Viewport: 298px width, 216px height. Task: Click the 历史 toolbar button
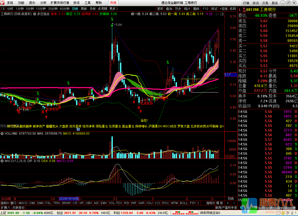(178, 9)
